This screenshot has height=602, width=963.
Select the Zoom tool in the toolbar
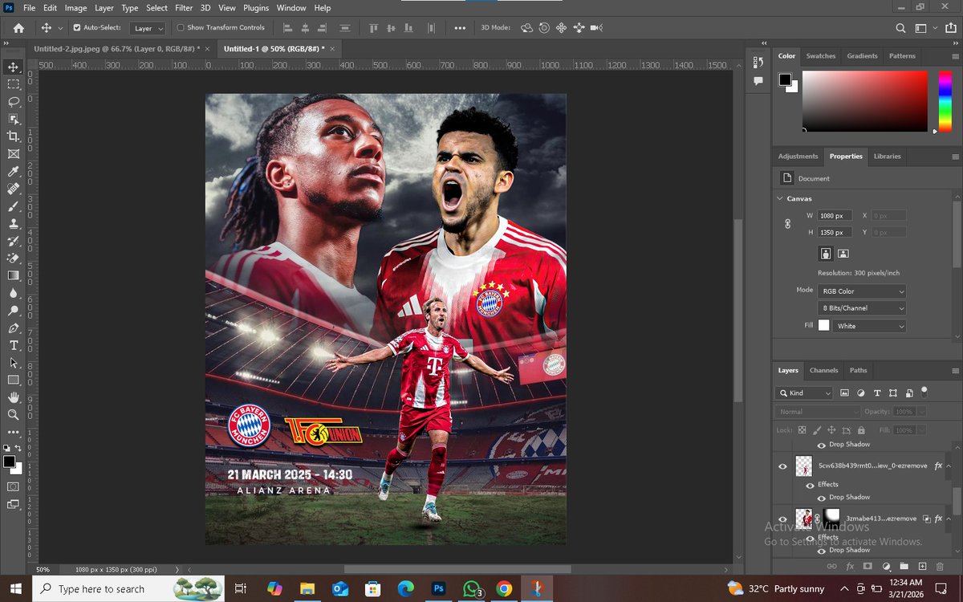tap(14, 415)
